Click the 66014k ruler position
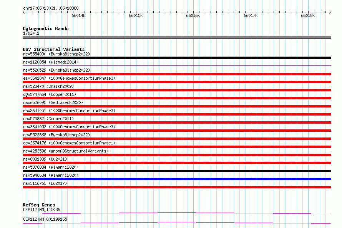Screen dimensions: 342x228 tap(78, 15)
